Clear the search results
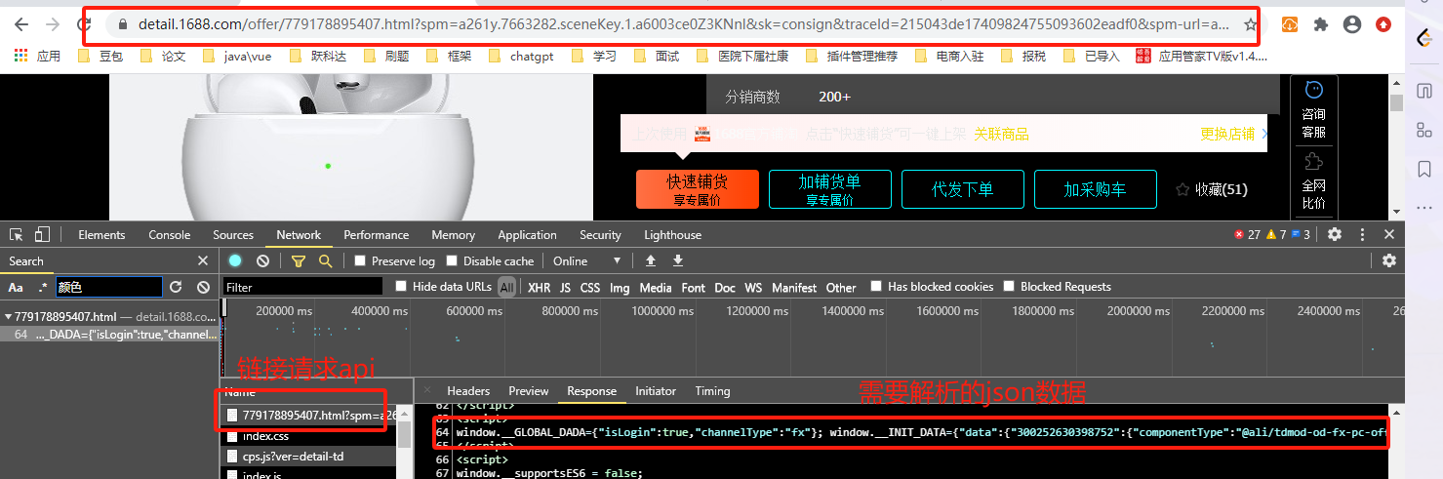The width and height of the screenshot is (1443, 479). (x=203, y=287)
